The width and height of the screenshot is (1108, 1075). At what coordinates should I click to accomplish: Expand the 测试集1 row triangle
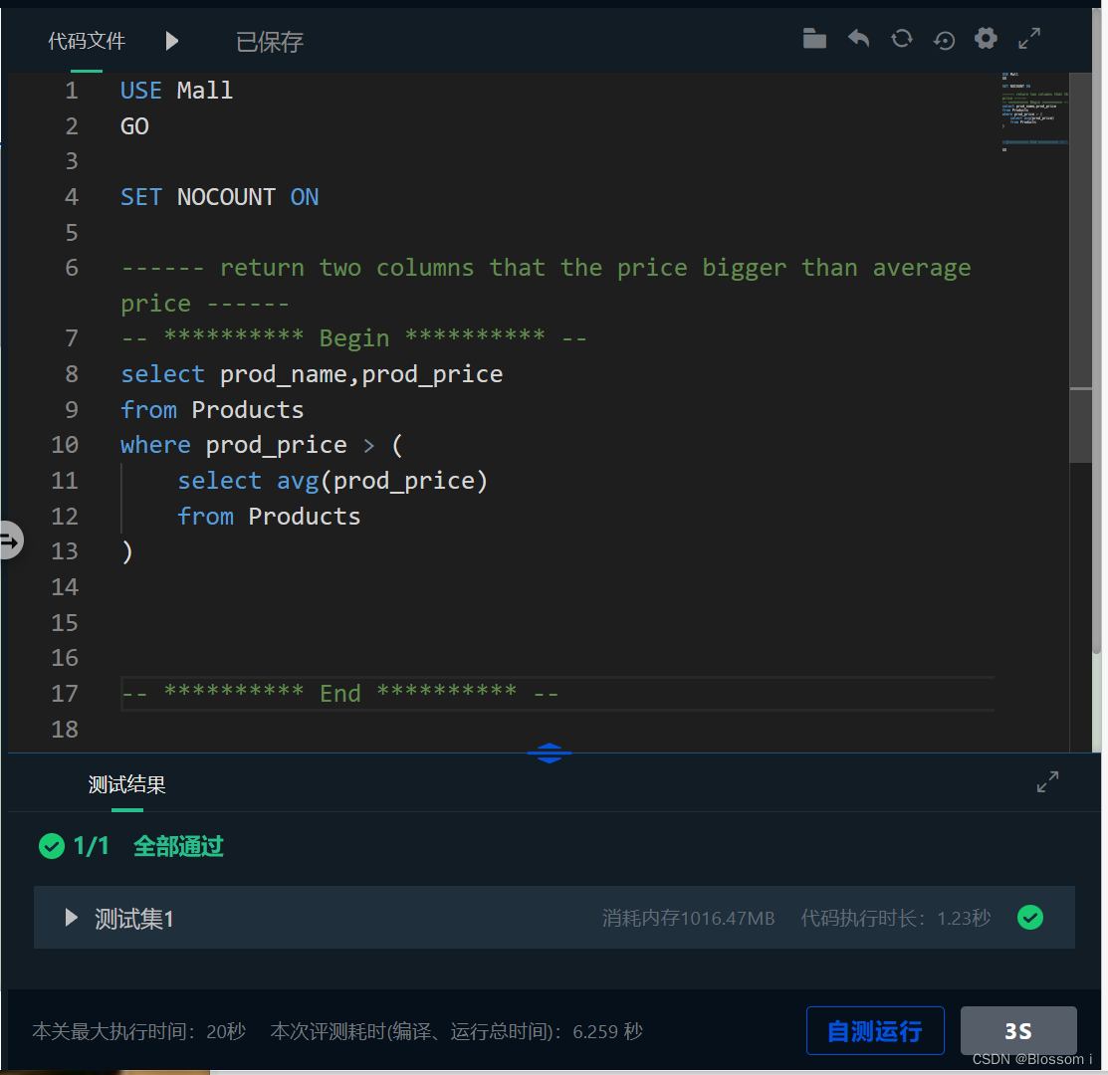tap(71, 918)
